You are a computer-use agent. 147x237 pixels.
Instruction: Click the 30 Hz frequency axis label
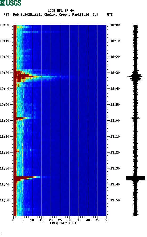pyautogui.click(x=69, y=220)
